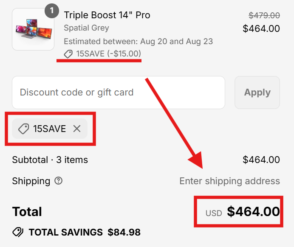Click the Subtotal · 3 items label
Viewport: 294px width, 247px height.
pos(50,160)
